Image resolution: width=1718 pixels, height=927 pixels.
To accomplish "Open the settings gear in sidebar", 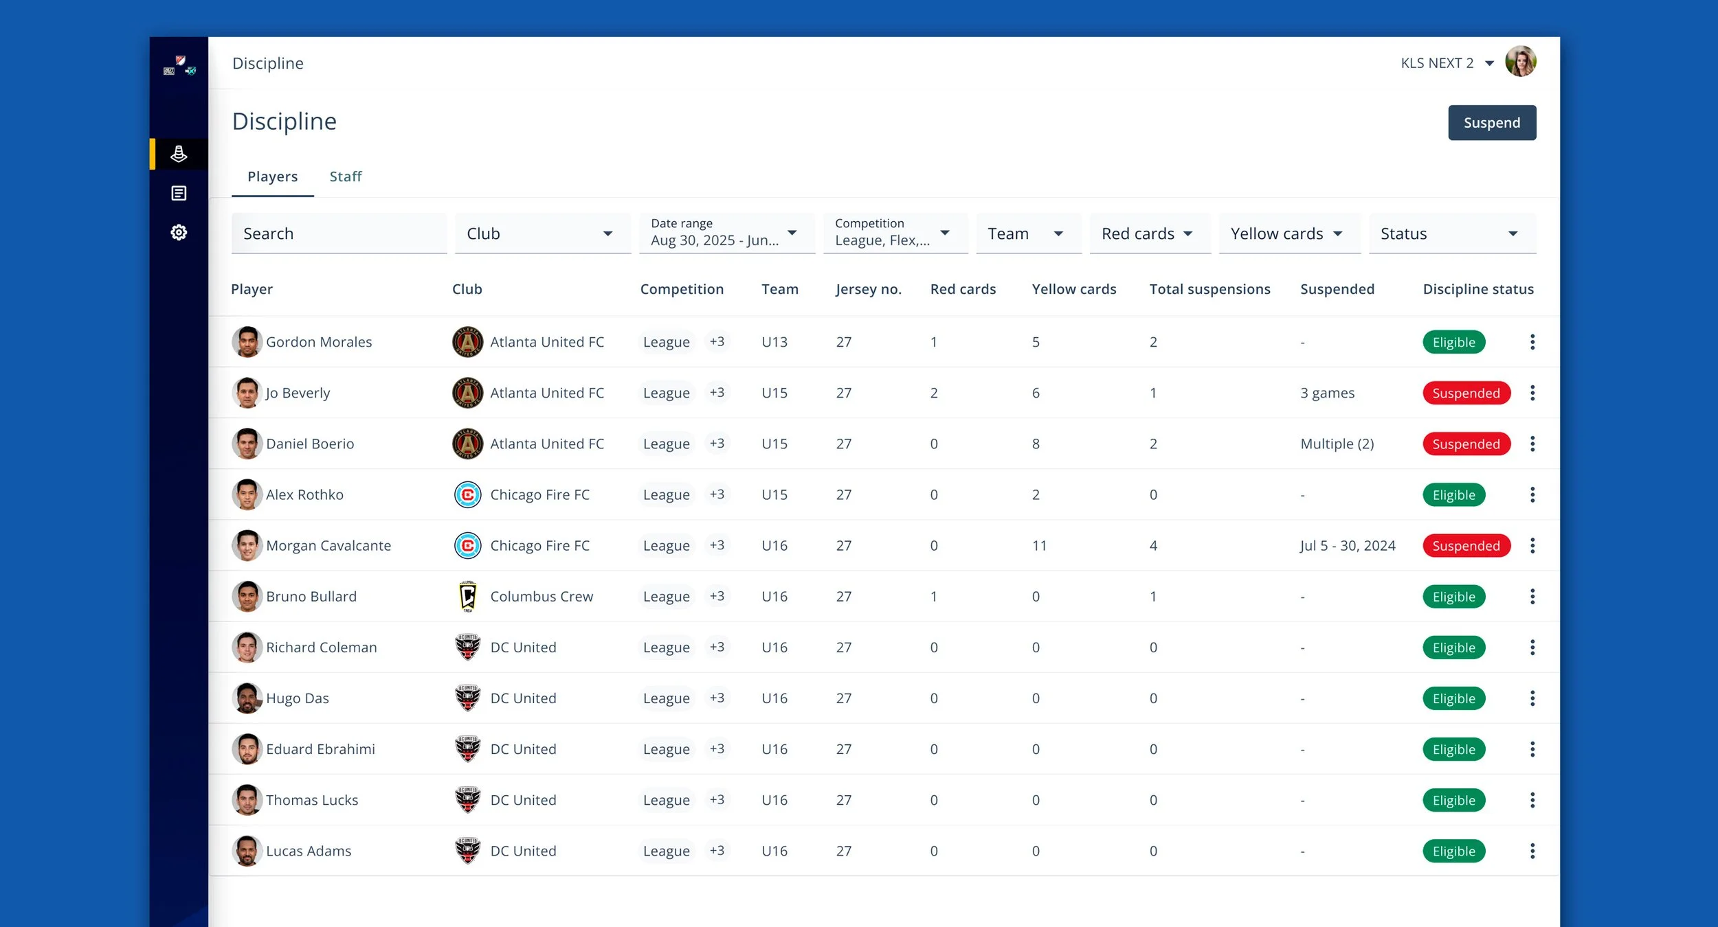I will point(179,232).
